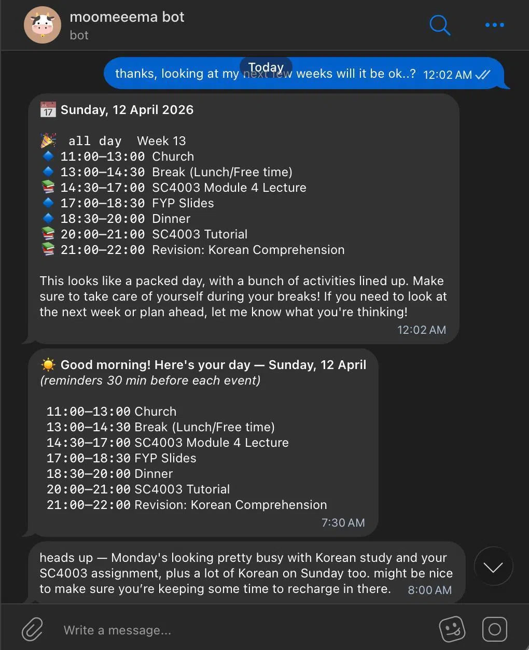Jump to latest with the down-chevron button
Viewport: 529px width, 650px height.
(493, 567)
